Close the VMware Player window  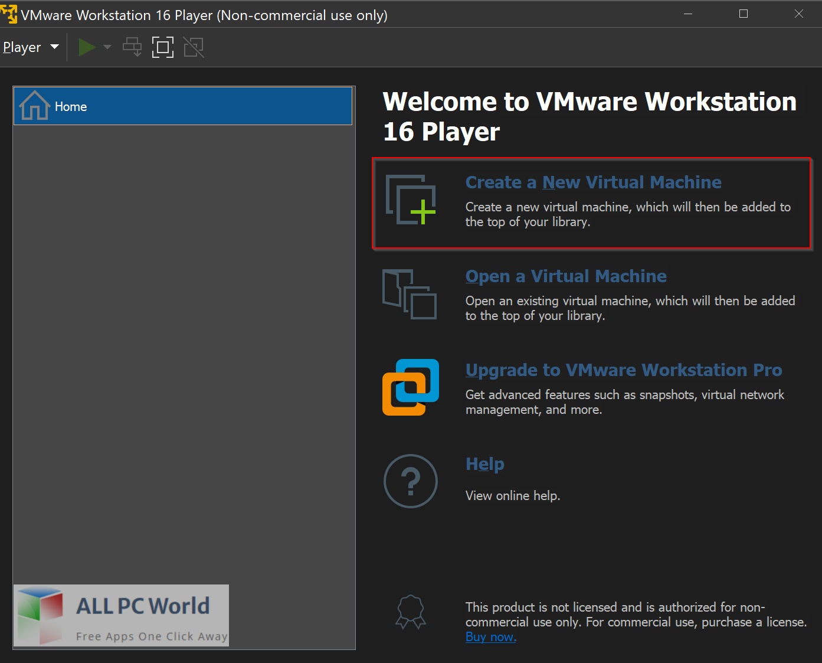tap(799, 14)
